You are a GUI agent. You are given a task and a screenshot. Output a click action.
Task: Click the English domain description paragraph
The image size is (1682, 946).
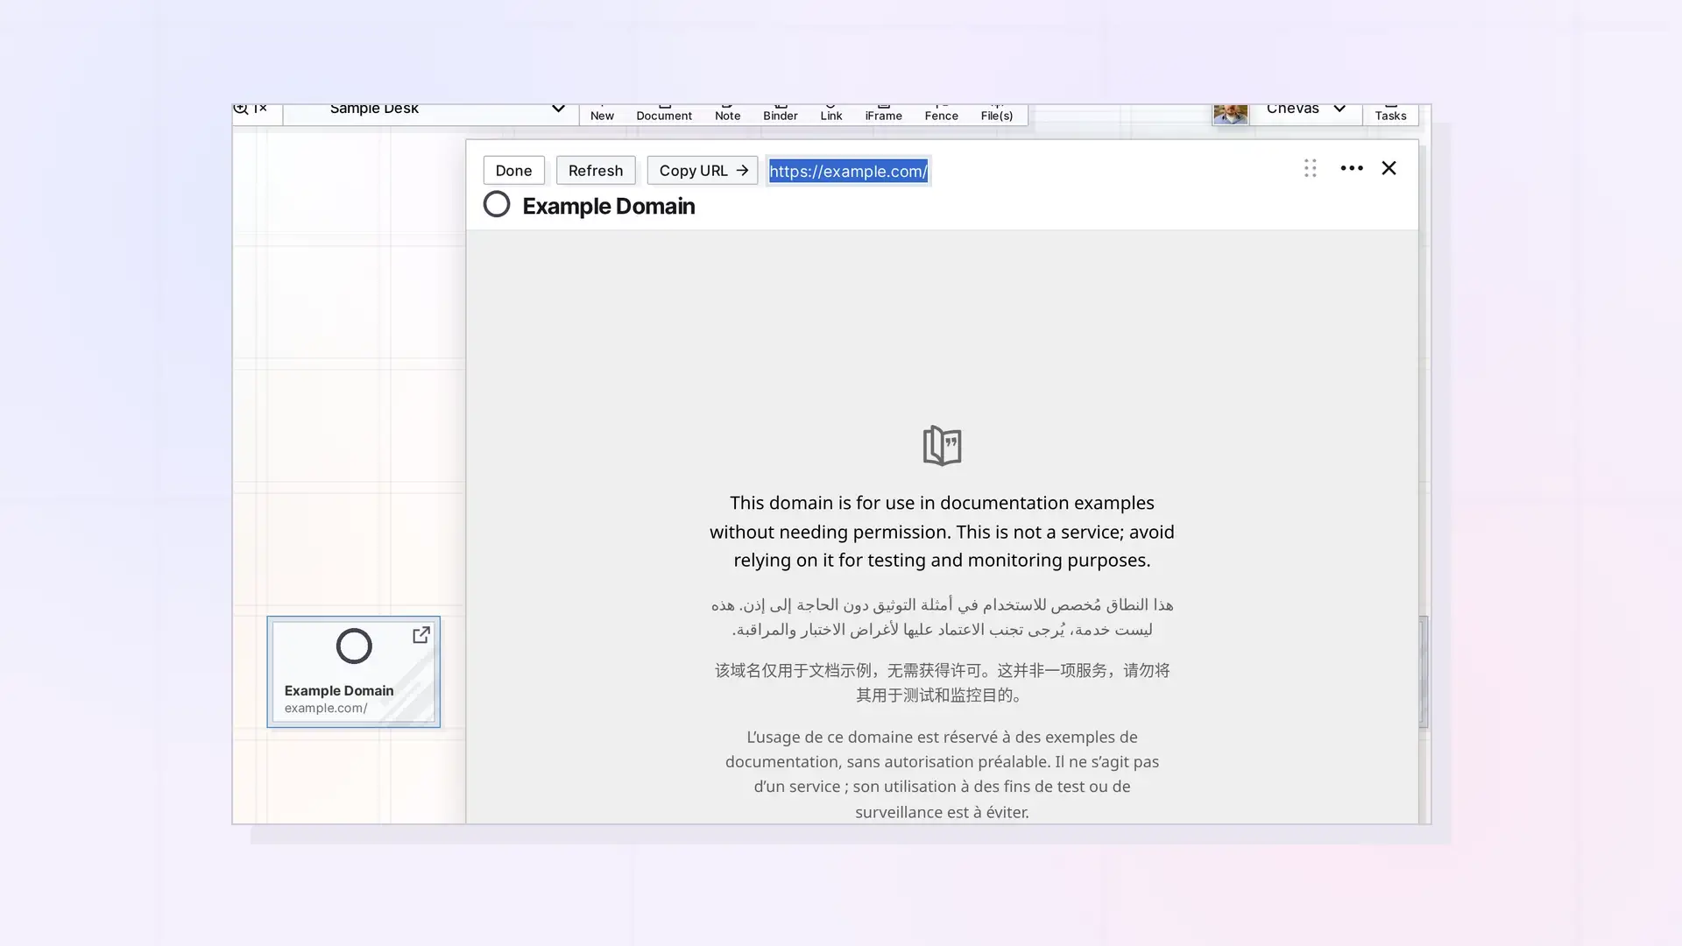pyautogui.click(x=942, y=532)
